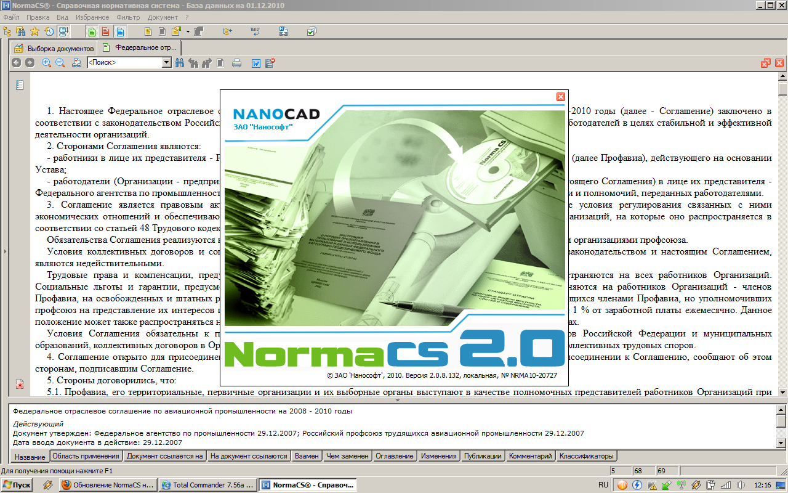Image resolution: width=788 pixels, height=493 pixels.
Task: Click the tree-with-arrow icon in the top toolbar
Action: [x=227, y=31]
